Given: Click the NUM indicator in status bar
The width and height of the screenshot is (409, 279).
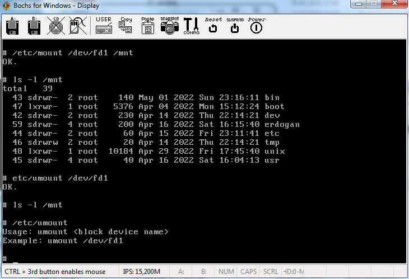Looking at the screenshot, I should pyautogui.click(x=226, y=272).
